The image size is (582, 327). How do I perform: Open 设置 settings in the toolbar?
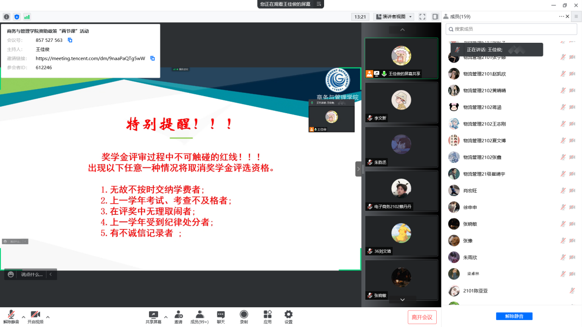click(x=288, y=317)
